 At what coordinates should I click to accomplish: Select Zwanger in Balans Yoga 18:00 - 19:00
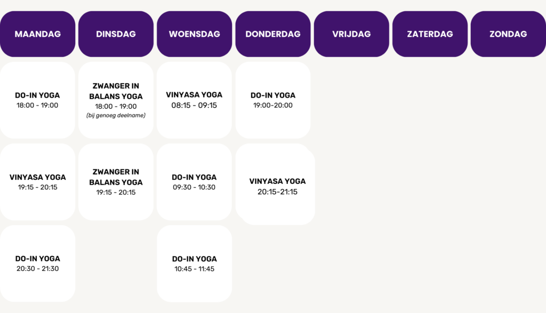[x=116, y=97]
